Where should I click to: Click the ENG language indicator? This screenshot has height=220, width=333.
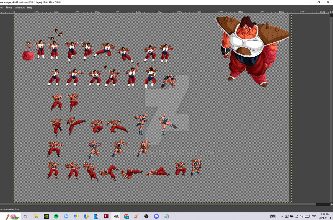coord(314,216)
